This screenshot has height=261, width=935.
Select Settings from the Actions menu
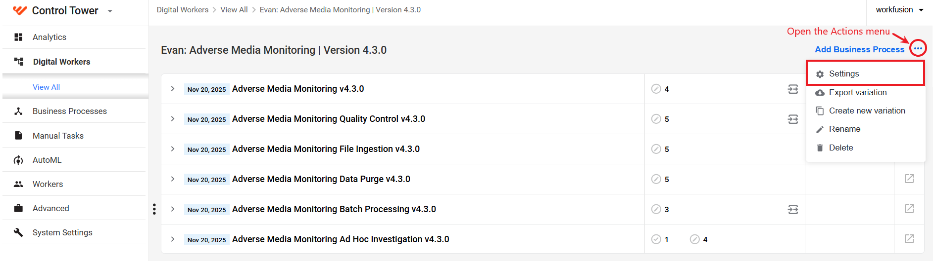(865, 74)
